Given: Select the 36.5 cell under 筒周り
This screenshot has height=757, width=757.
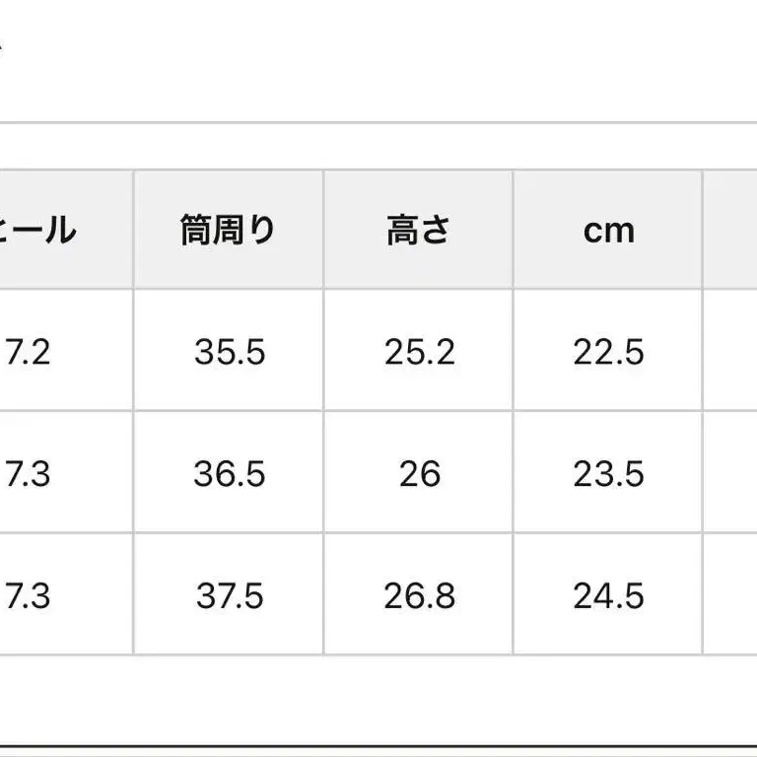Looking at the screenshot, I should point(229,474).
